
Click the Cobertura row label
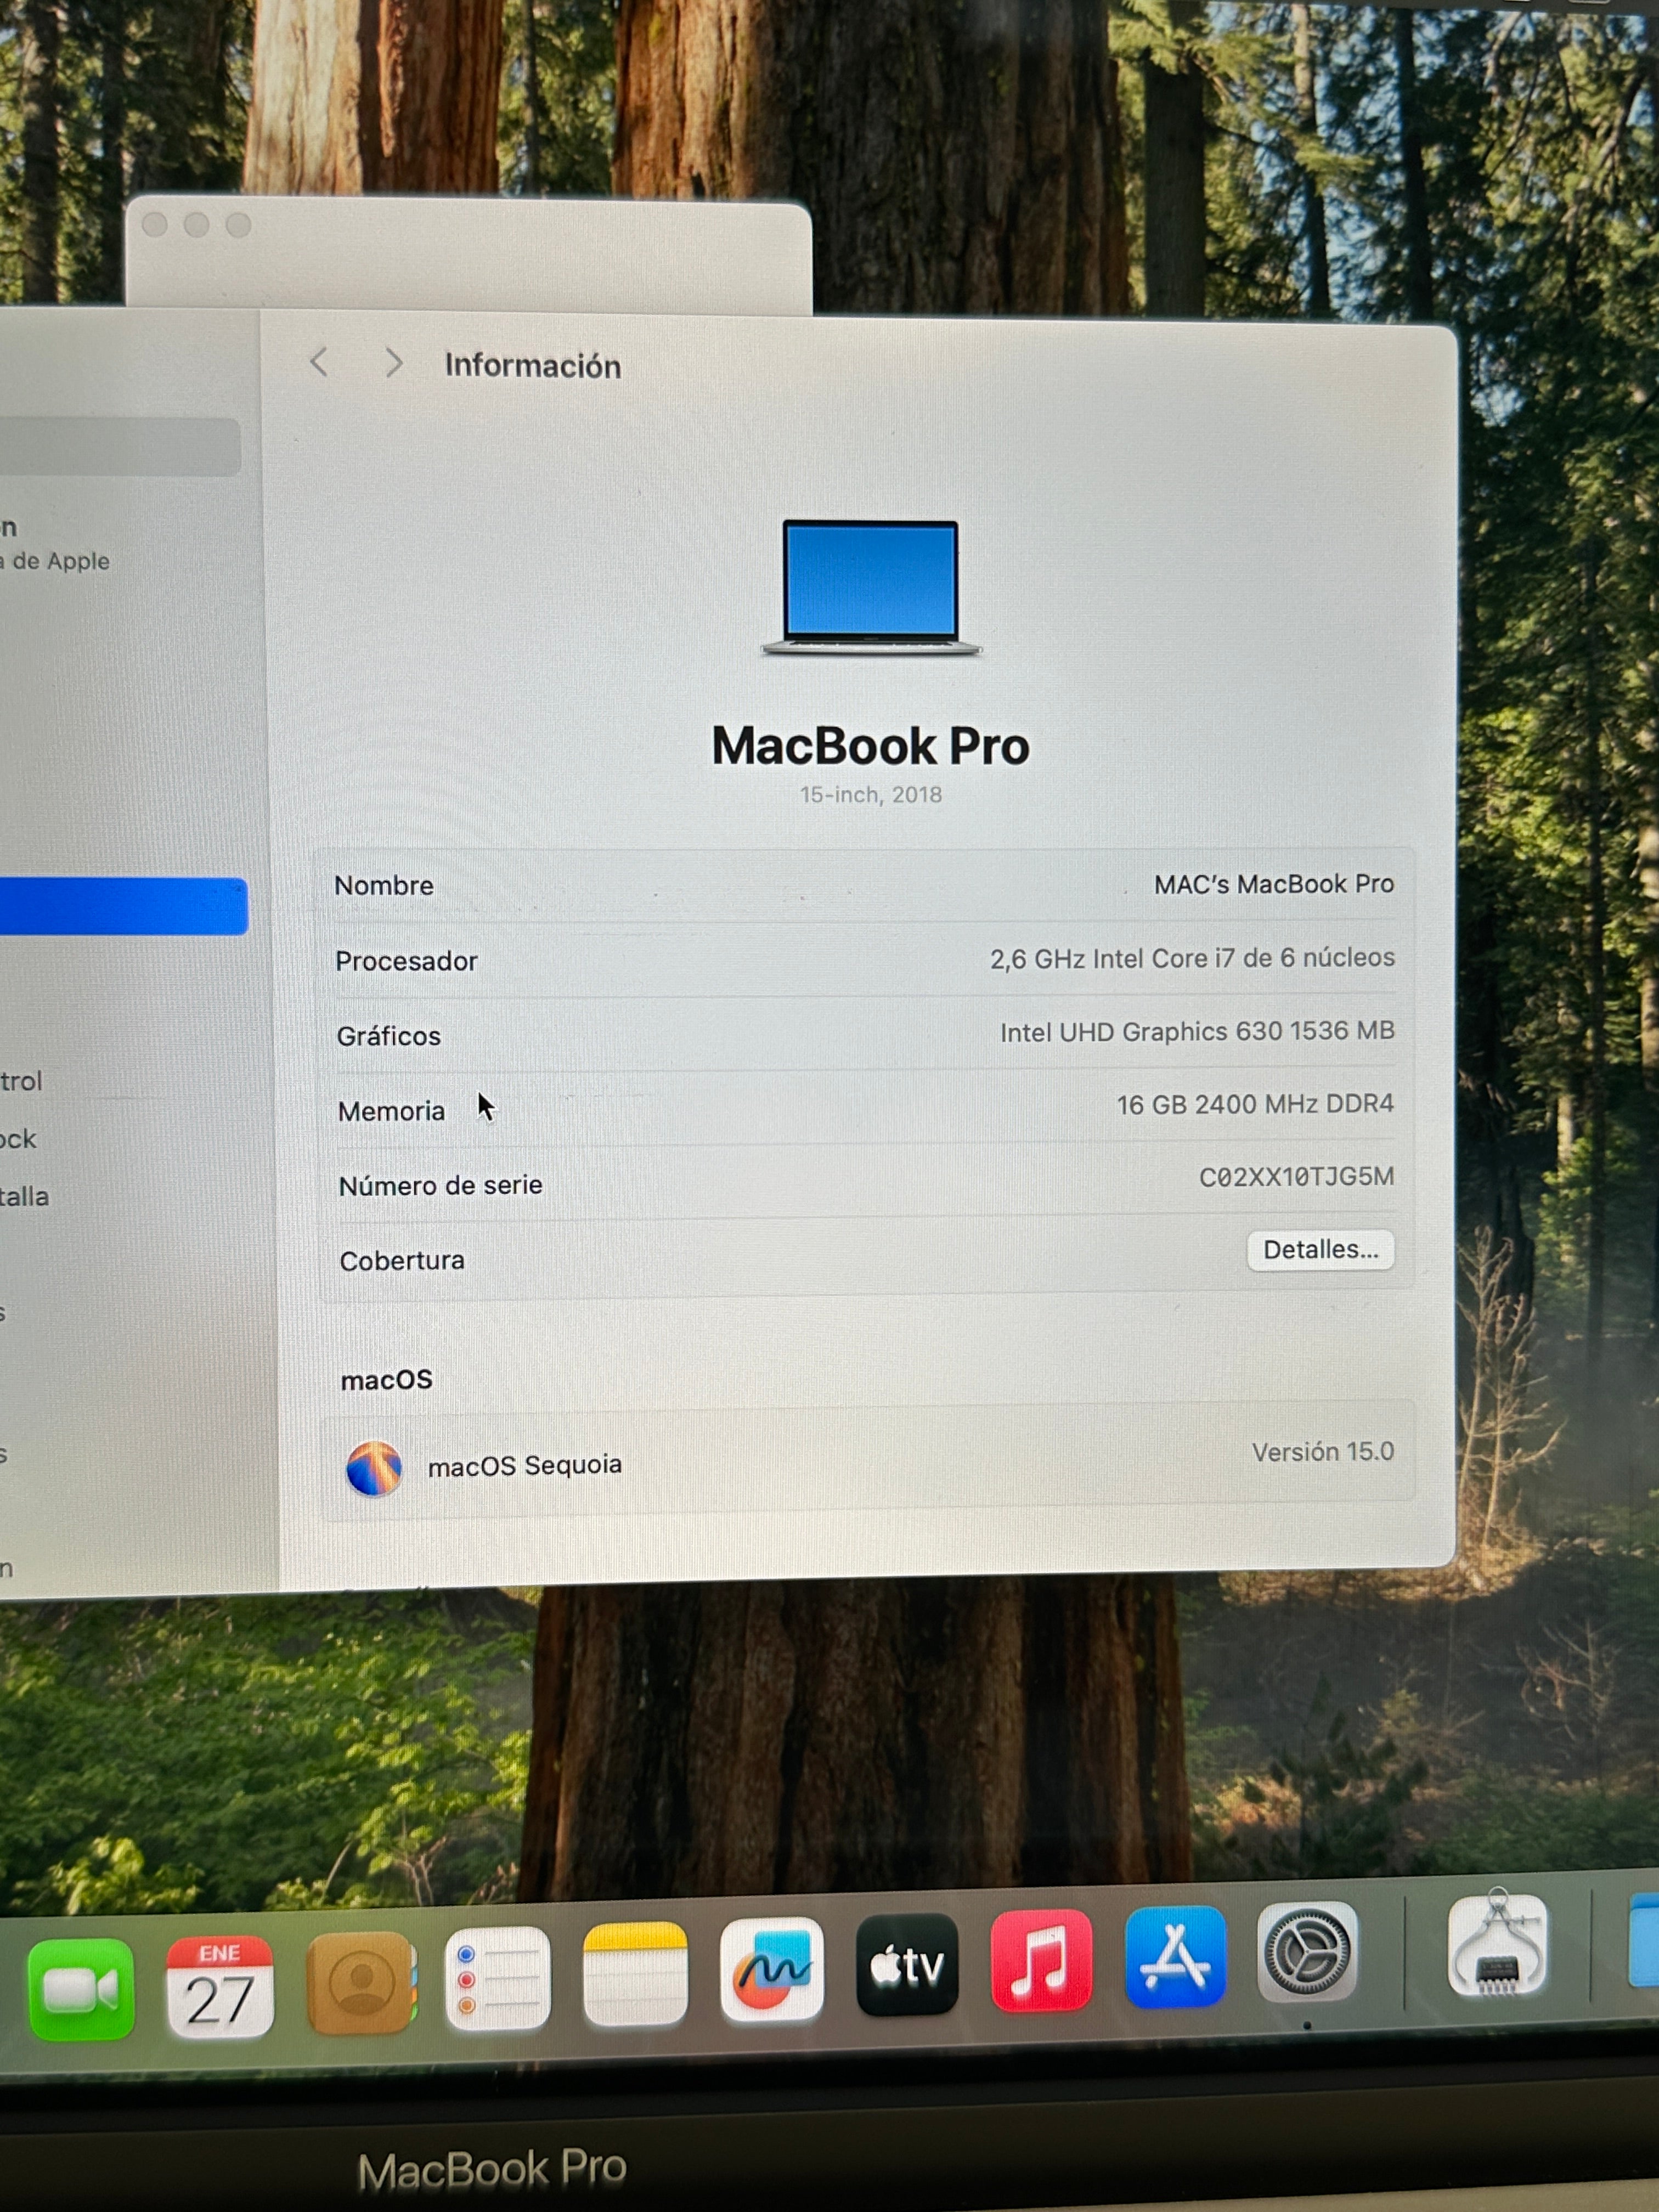[402, 1261]
